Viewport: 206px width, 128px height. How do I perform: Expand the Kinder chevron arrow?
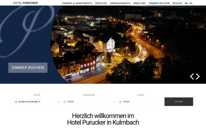point(161,102)
